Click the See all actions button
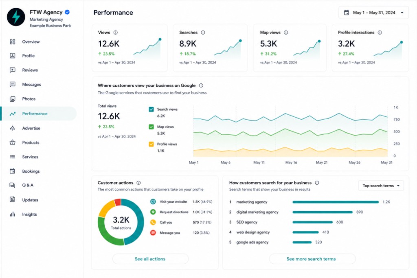This screenshot has width=417, height=278. click(150, 259)
